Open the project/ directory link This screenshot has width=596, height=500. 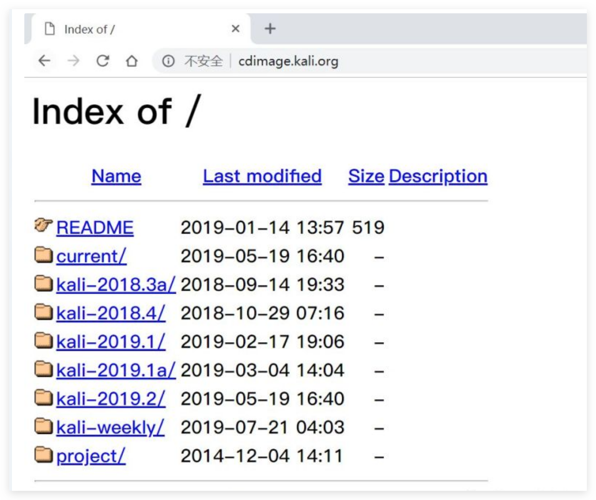coord(91,456)
